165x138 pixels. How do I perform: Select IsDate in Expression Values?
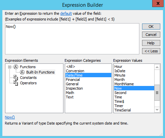point(134,71)
